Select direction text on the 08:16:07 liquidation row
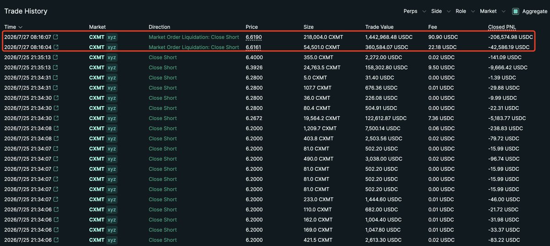550x246 pixels. click(x=194, y=37)
